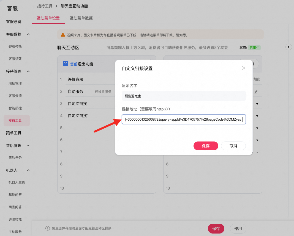Screen dimensions: 294x236
Task: Collapse the 机器人 sidebar group
Action: (28, 170)
